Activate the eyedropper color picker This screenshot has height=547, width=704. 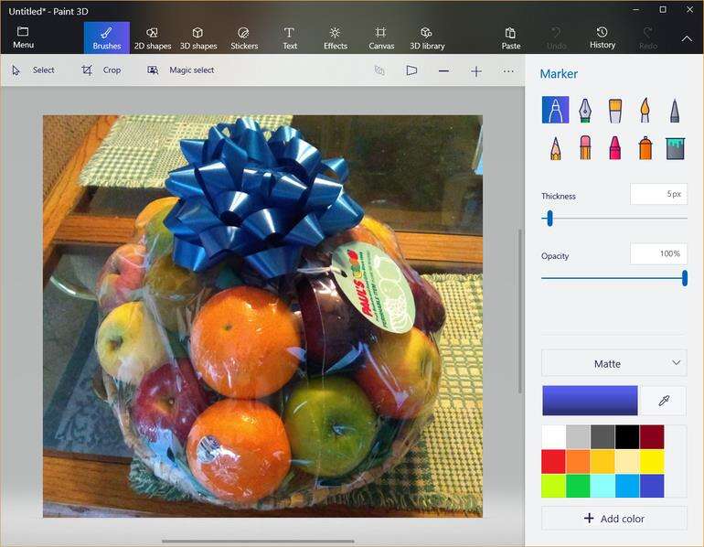664,400
